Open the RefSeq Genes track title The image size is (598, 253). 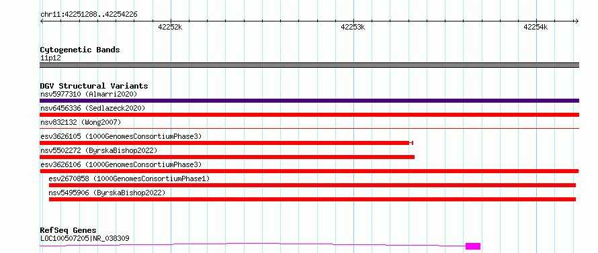(69, 231)
